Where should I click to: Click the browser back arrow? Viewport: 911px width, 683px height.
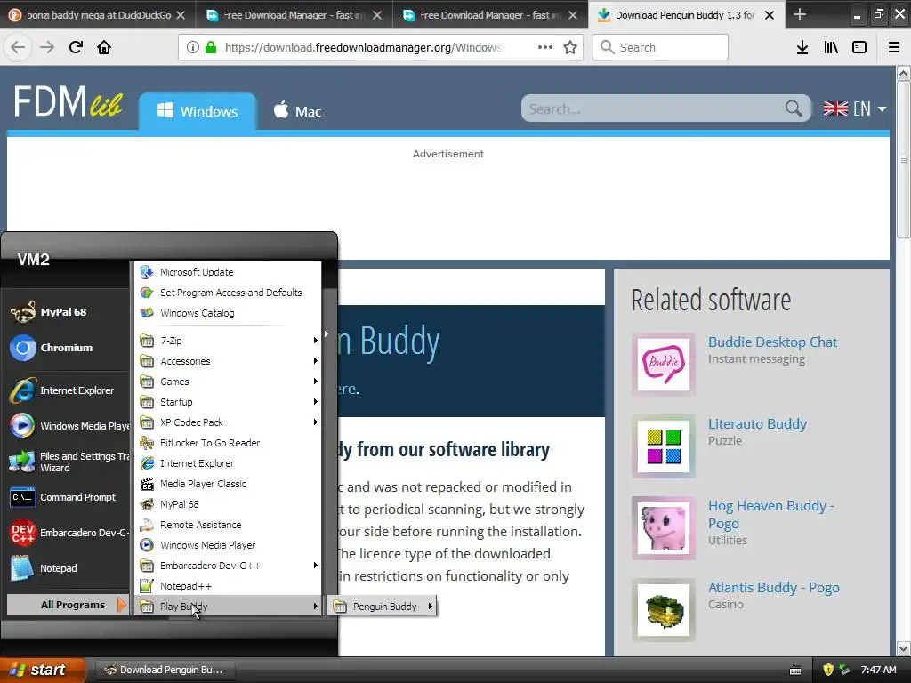pyautogui.click(x=18, y=47)
